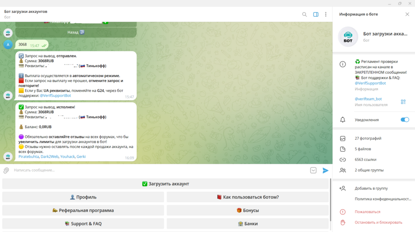Screen dimensions: 415x232
Task: Open the 27 photos shared media
Action: coord(368,138)
